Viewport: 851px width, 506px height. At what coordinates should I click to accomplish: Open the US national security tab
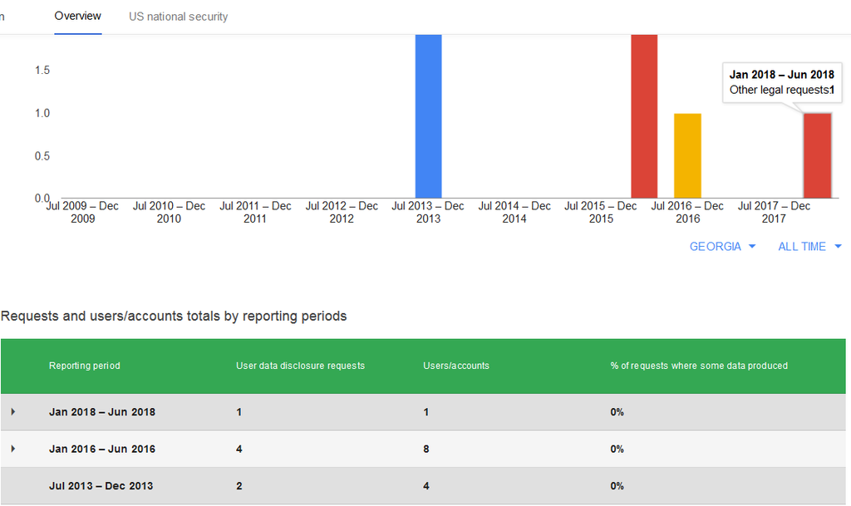pyautogui.click(x=178, y=17)
